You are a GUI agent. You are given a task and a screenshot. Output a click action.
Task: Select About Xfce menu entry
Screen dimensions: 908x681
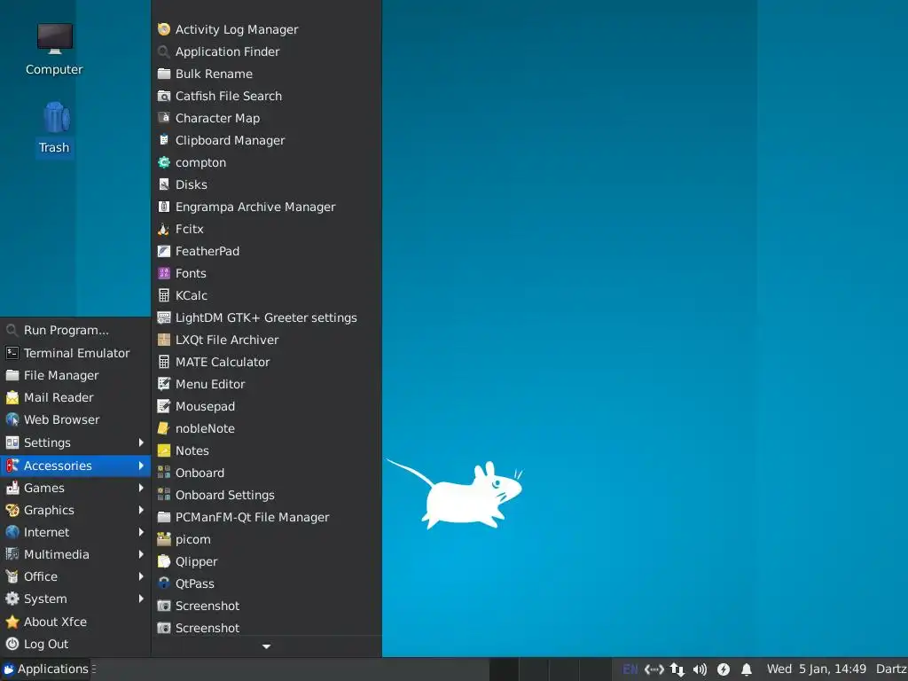coord(75,622)
